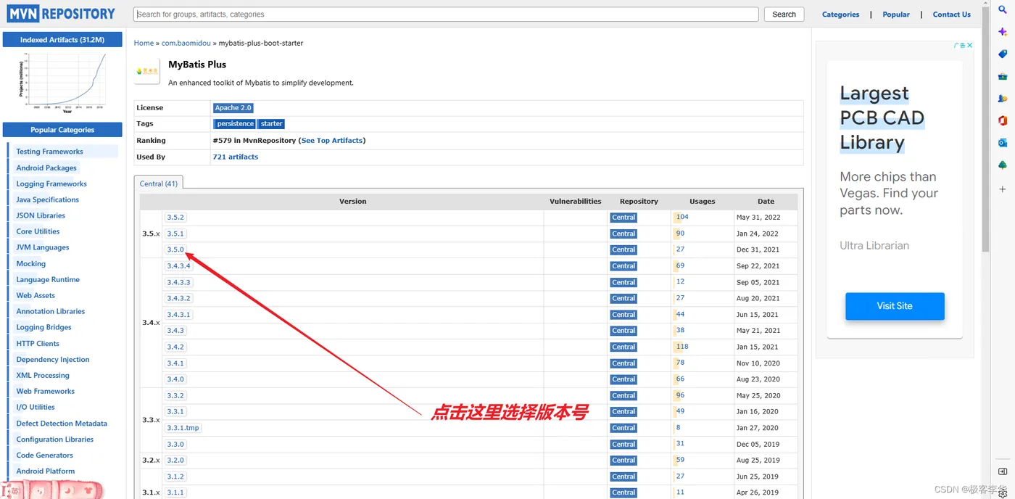
Task: Click the moon icon on the pink IME bar
Action: coord(67,491)
